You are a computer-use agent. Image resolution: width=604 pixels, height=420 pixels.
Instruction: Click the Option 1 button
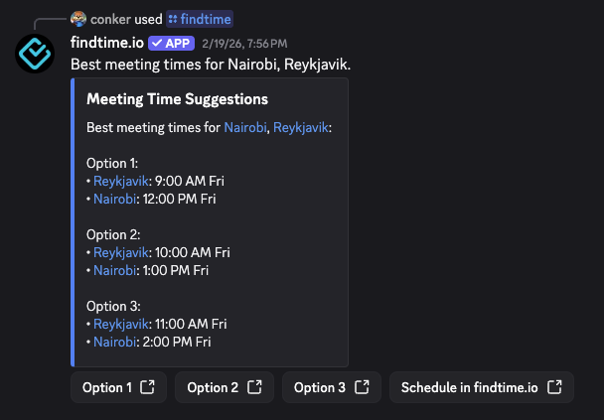tap(118, 387)
